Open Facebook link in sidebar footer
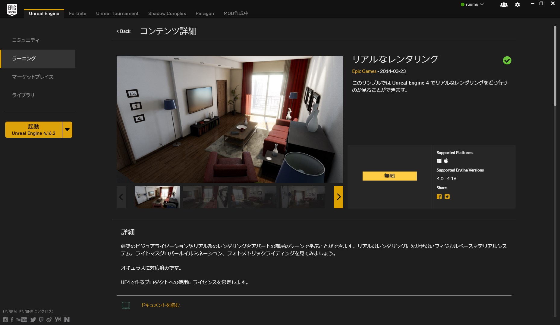Screen dimensions: 560x325 pyautogui.click(x=12, y=320)
